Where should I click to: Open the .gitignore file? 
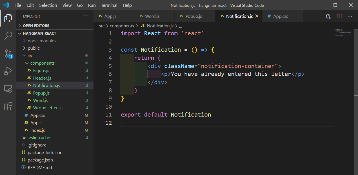55,145
